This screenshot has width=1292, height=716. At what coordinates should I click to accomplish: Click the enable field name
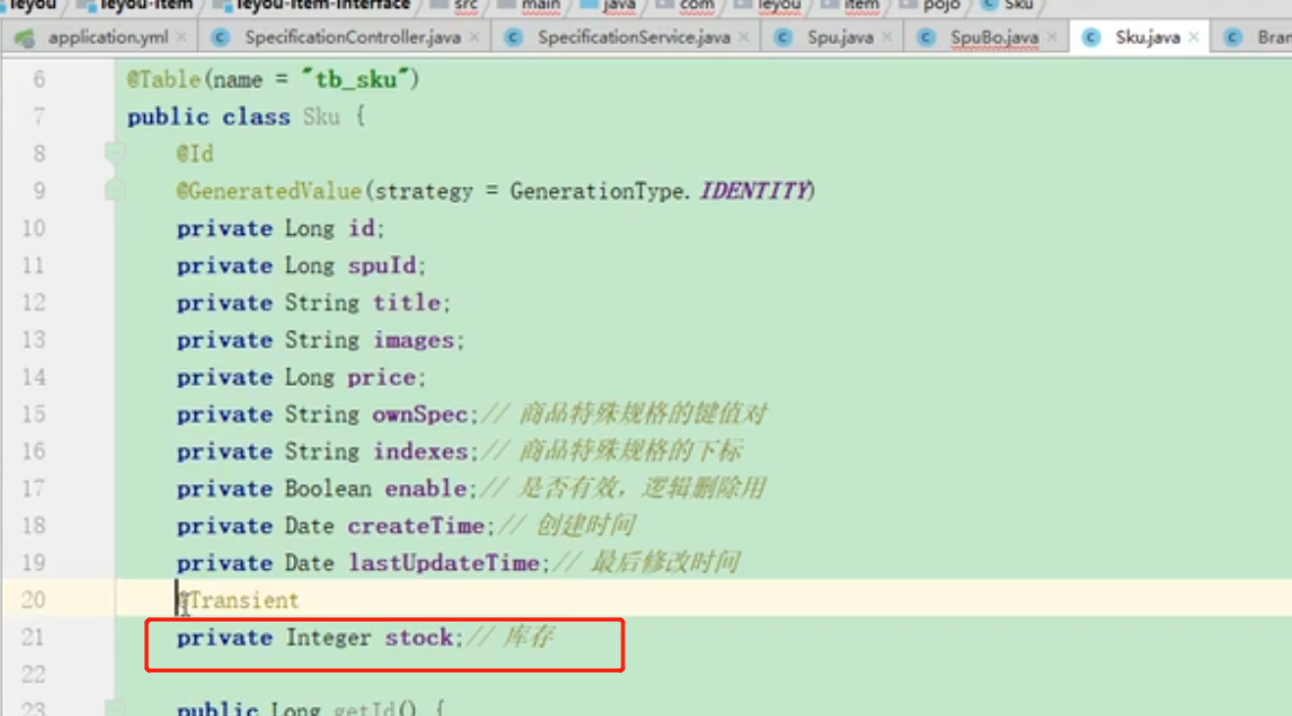pos(425,489)
